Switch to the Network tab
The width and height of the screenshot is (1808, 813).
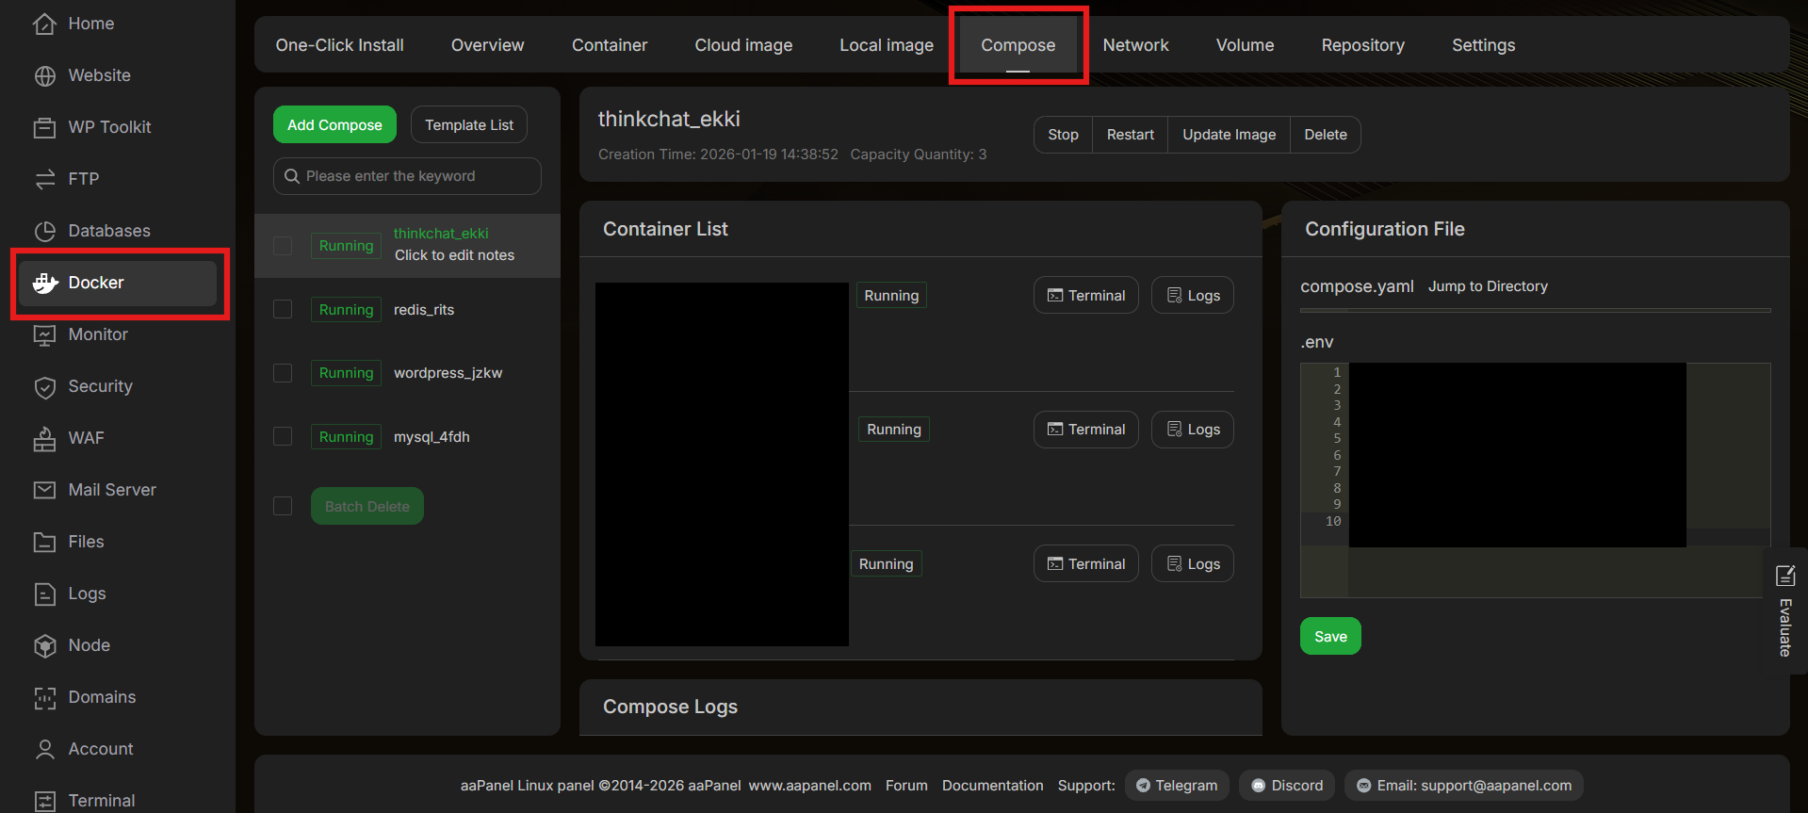1135,45
